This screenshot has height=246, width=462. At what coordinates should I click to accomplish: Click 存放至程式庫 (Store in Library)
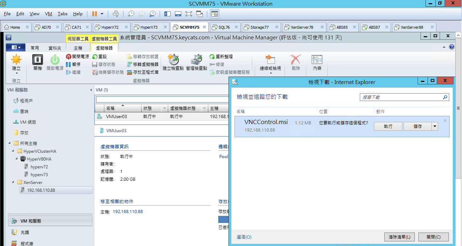click(143, 72)
